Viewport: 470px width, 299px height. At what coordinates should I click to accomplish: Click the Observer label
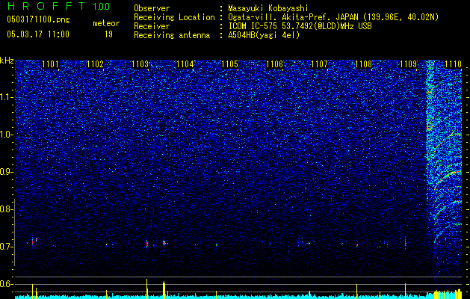[152, 8]
